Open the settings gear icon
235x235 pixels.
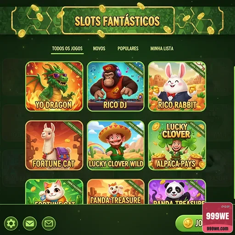point(11,224)
